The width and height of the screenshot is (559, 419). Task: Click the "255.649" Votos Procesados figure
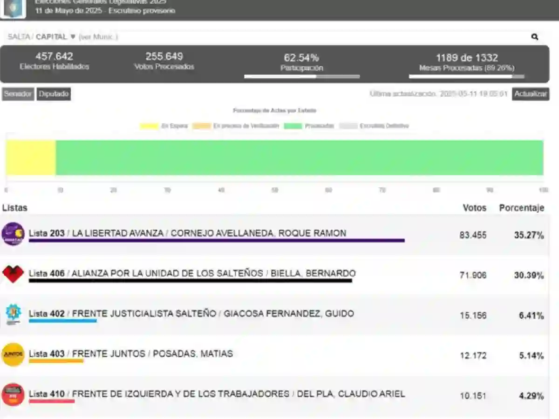[164, 57]
